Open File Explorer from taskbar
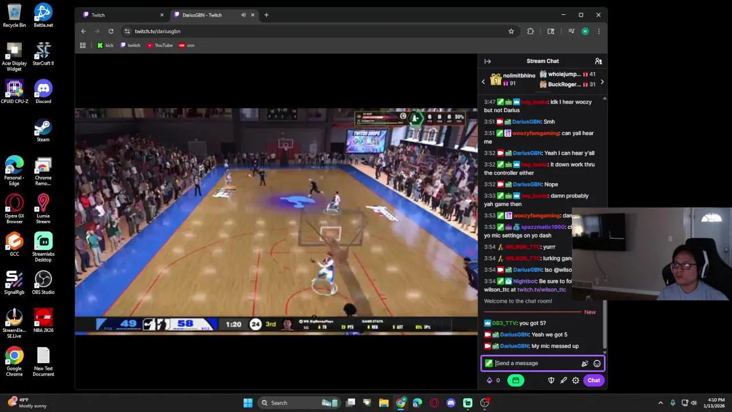Viewport: 732px width, 412px height. (x=384, y=403)
